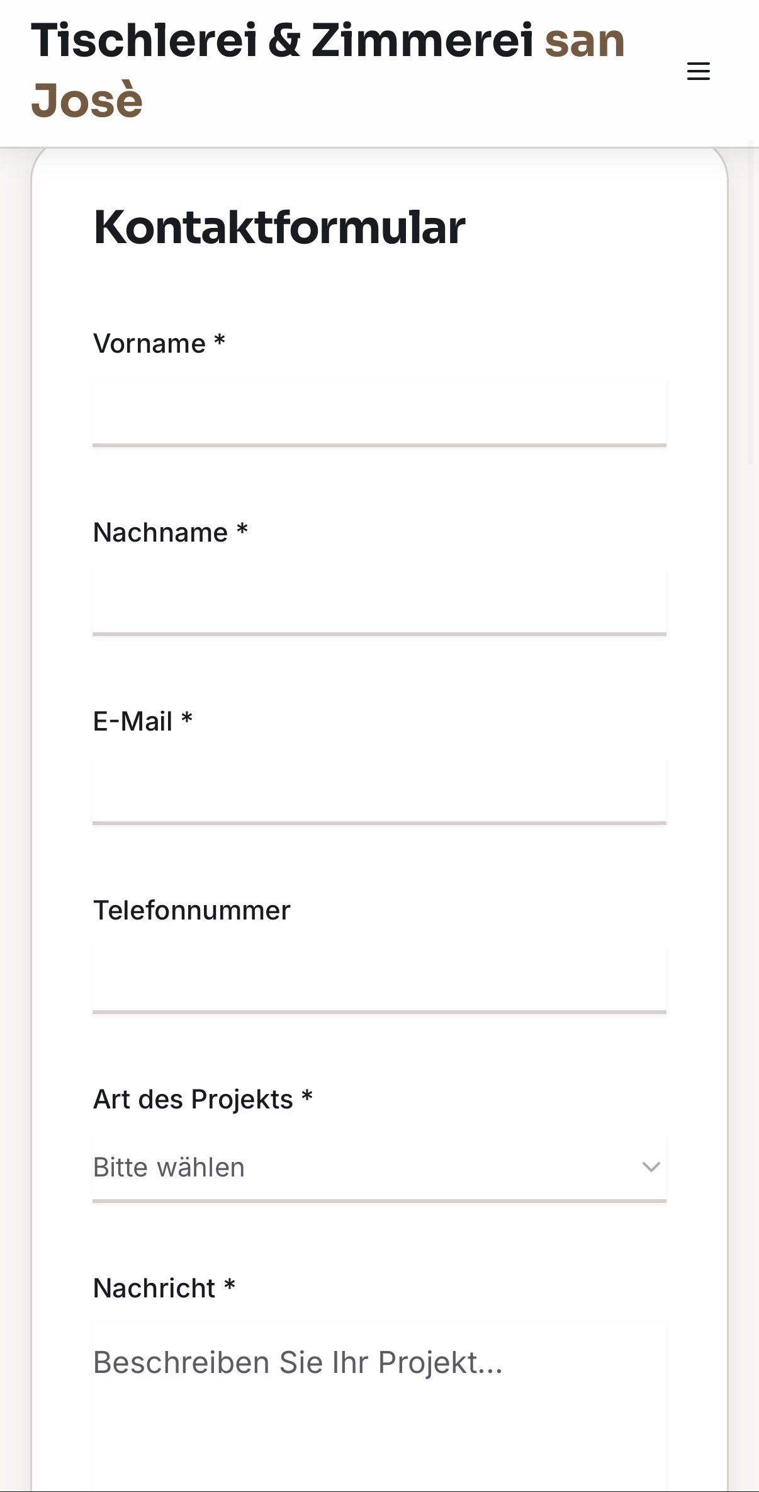Click the 'Nachname' field label
The image size is (759, 1492).
point(160,533)
